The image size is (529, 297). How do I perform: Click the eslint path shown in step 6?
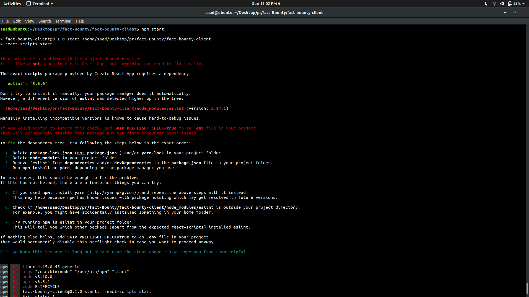click(x=124, y=207)
